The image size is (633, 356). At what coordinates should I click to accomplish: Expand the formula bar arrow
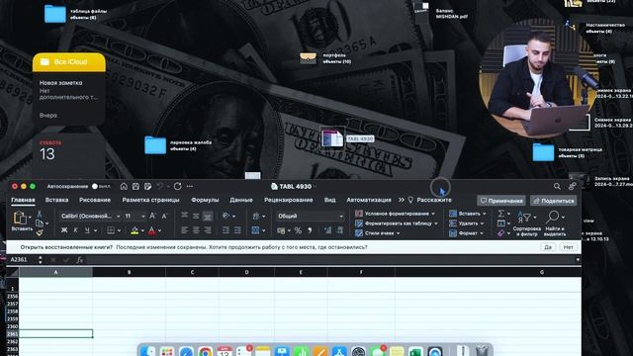coord(578,259)
